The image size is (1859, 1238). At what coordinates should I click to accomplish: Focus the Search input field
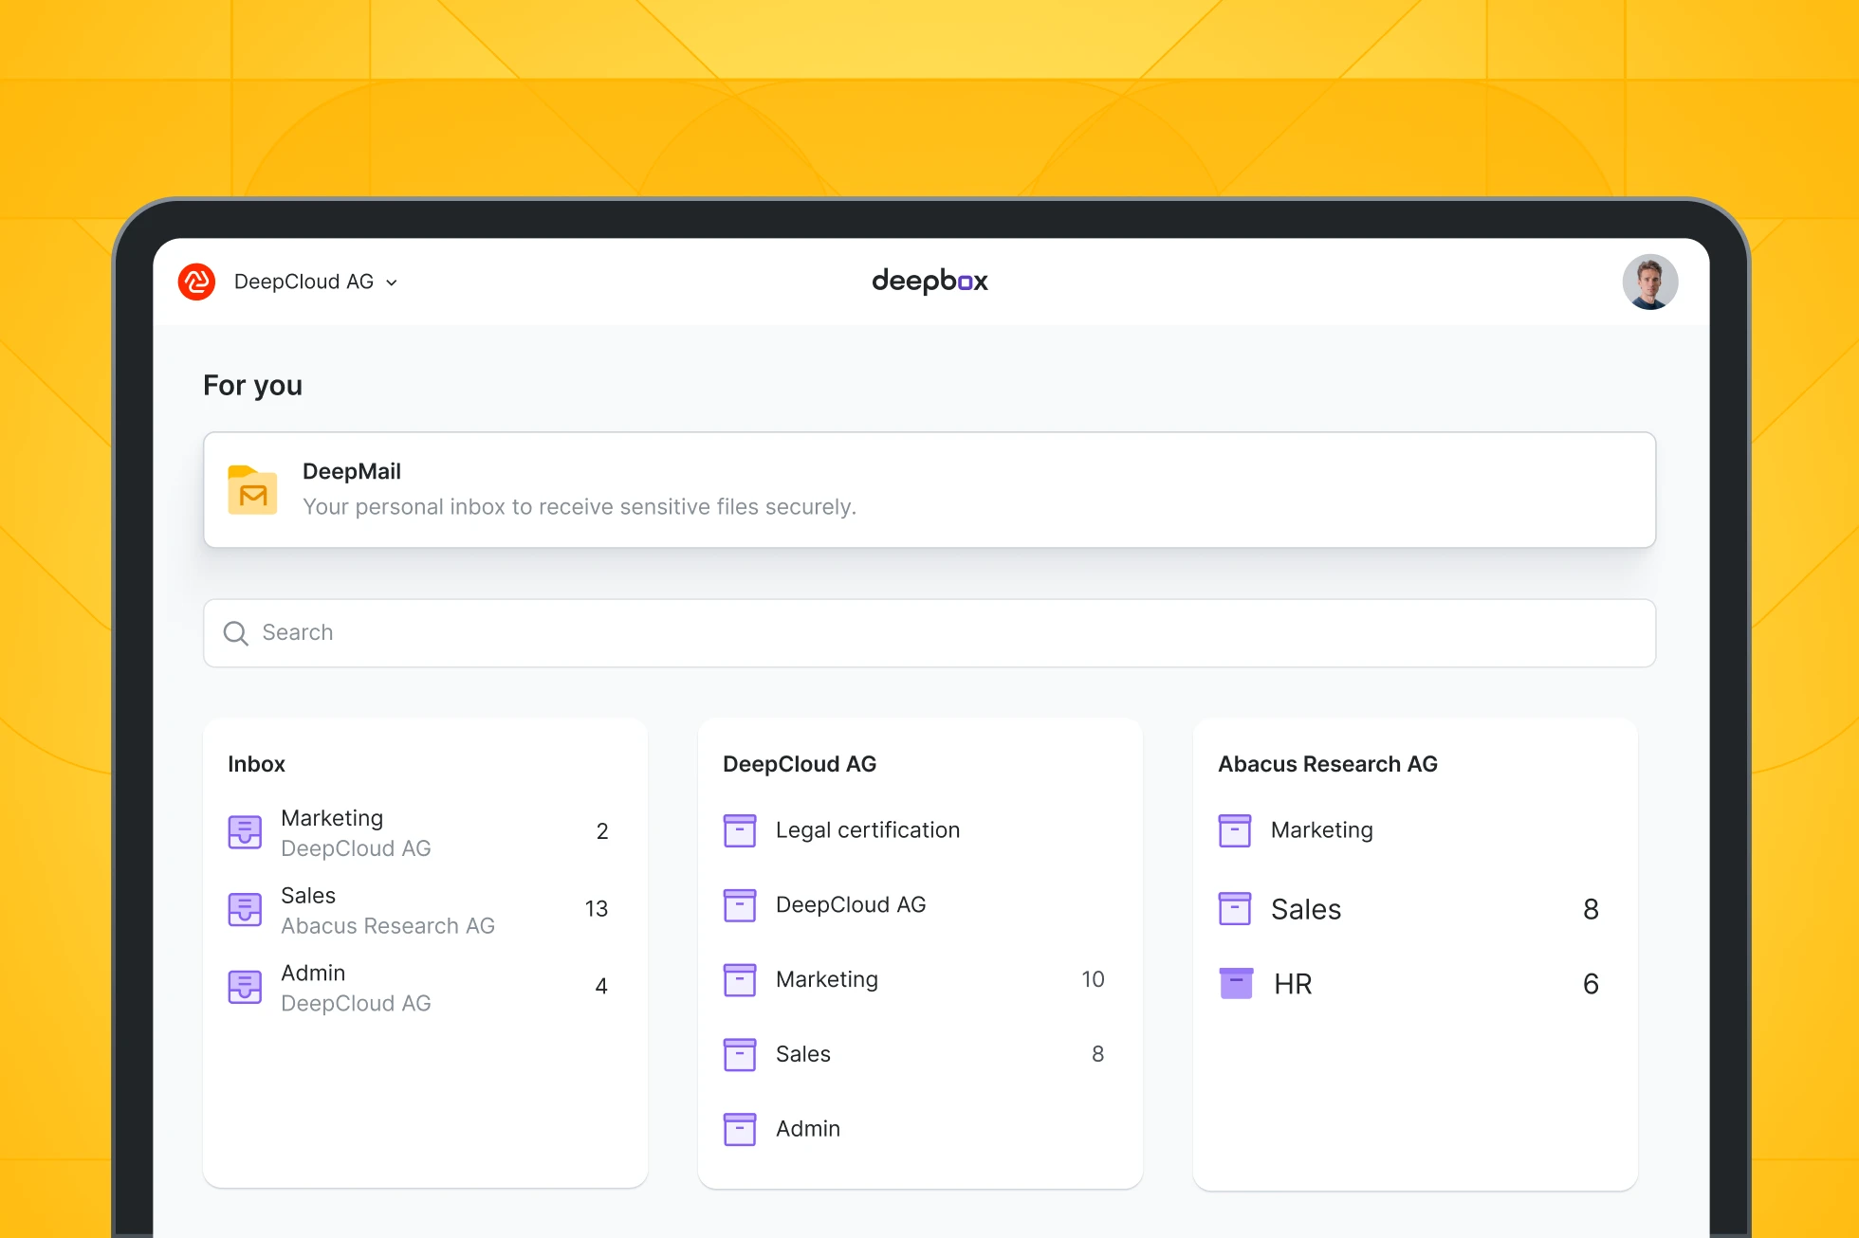pos(929,633)
